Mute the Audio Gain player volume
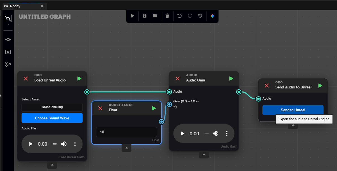 point(216,134)
